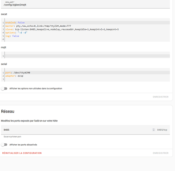Click the 'mqtt' section label
The image size is (175, 171).
pos(3,48)
